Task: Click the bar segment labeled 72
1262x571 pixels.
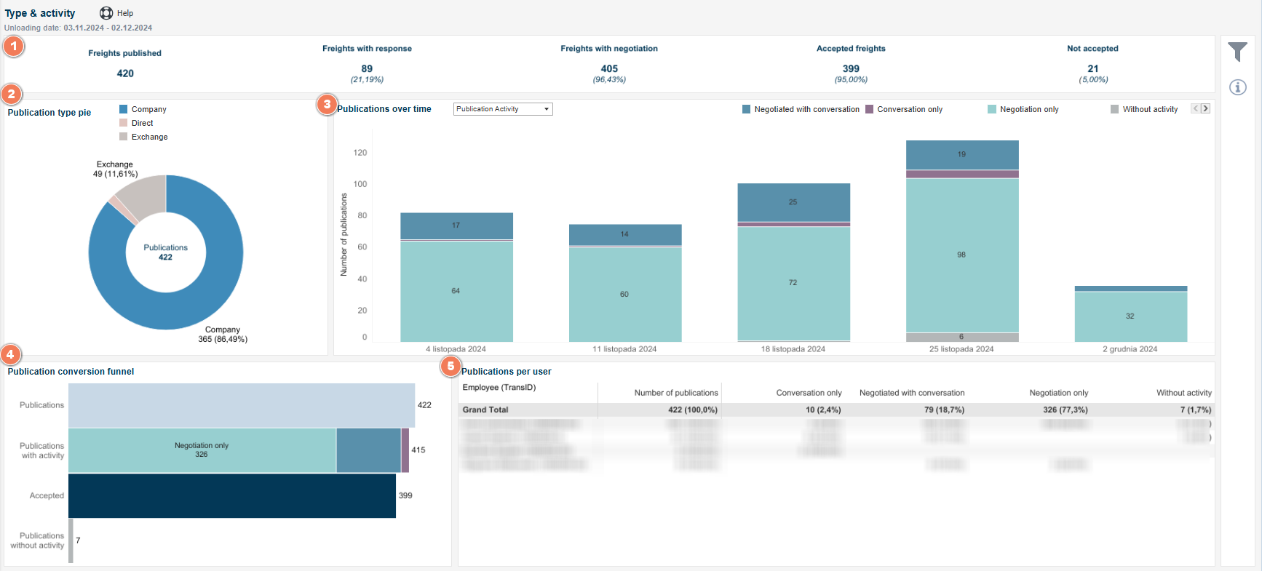Action: point(793,283)
